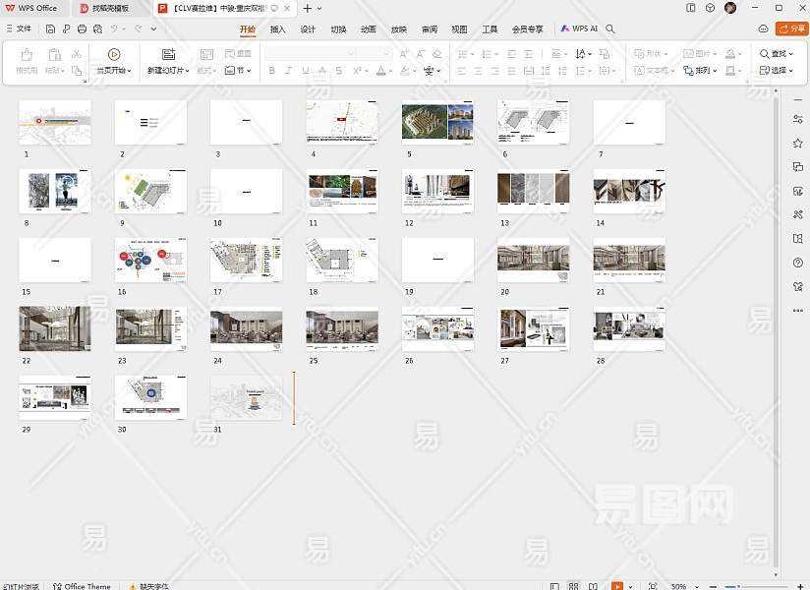Click the orange share button
The image size is (810, 590).
(x=791, y=29)
